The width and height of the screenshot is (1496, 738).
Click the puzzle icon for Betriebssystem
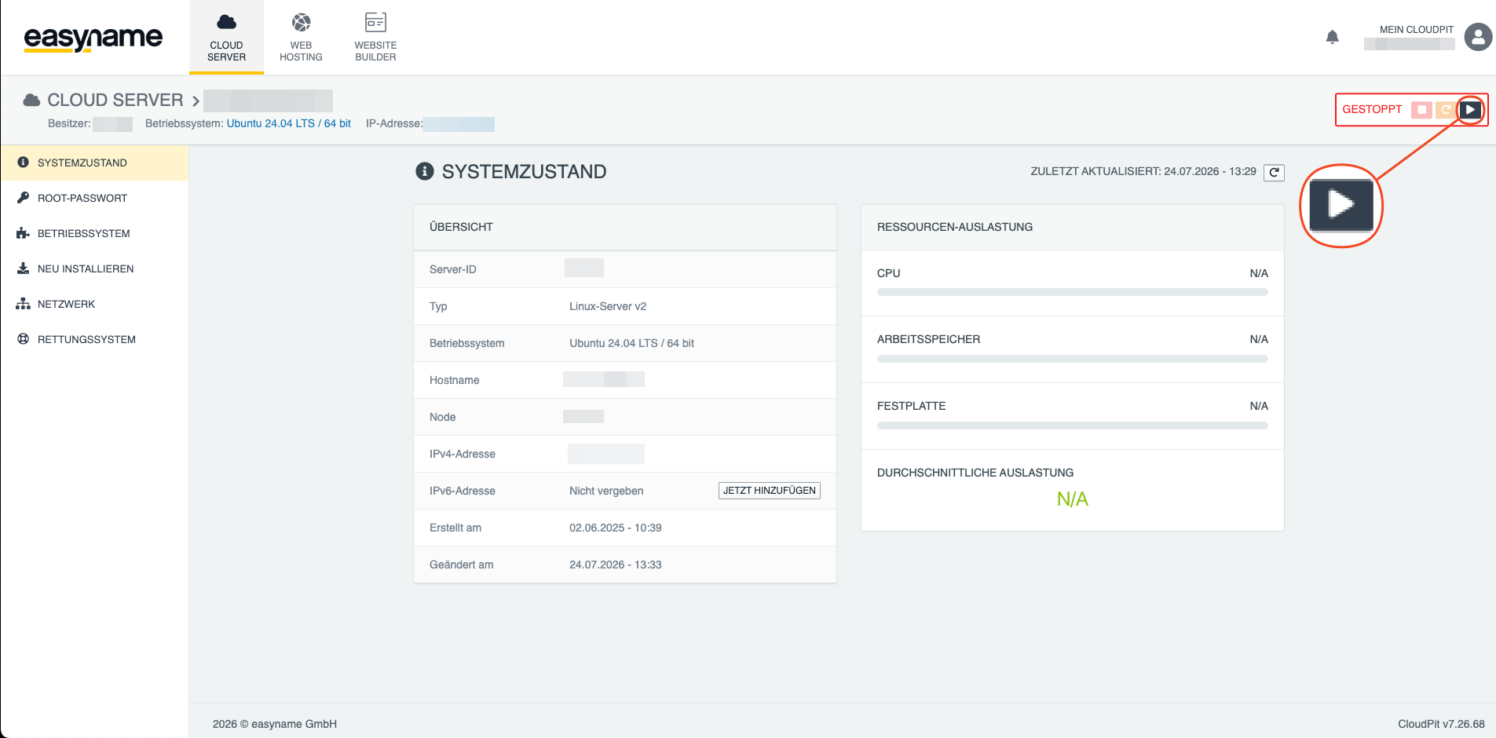coord(24,233)
